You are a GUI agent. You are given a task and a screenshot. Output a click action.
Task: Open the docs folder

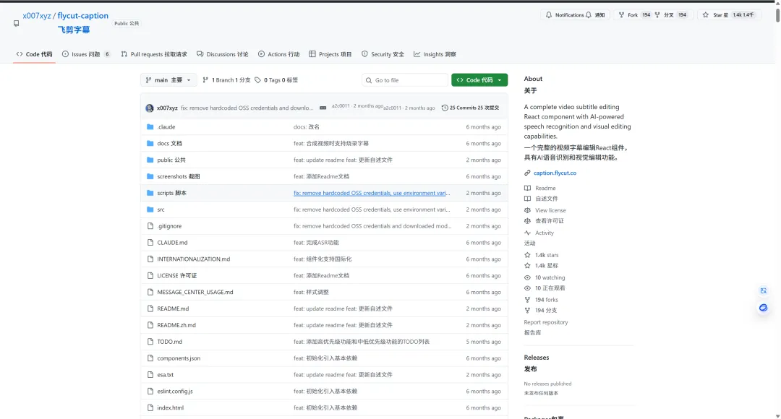point(169,143)
